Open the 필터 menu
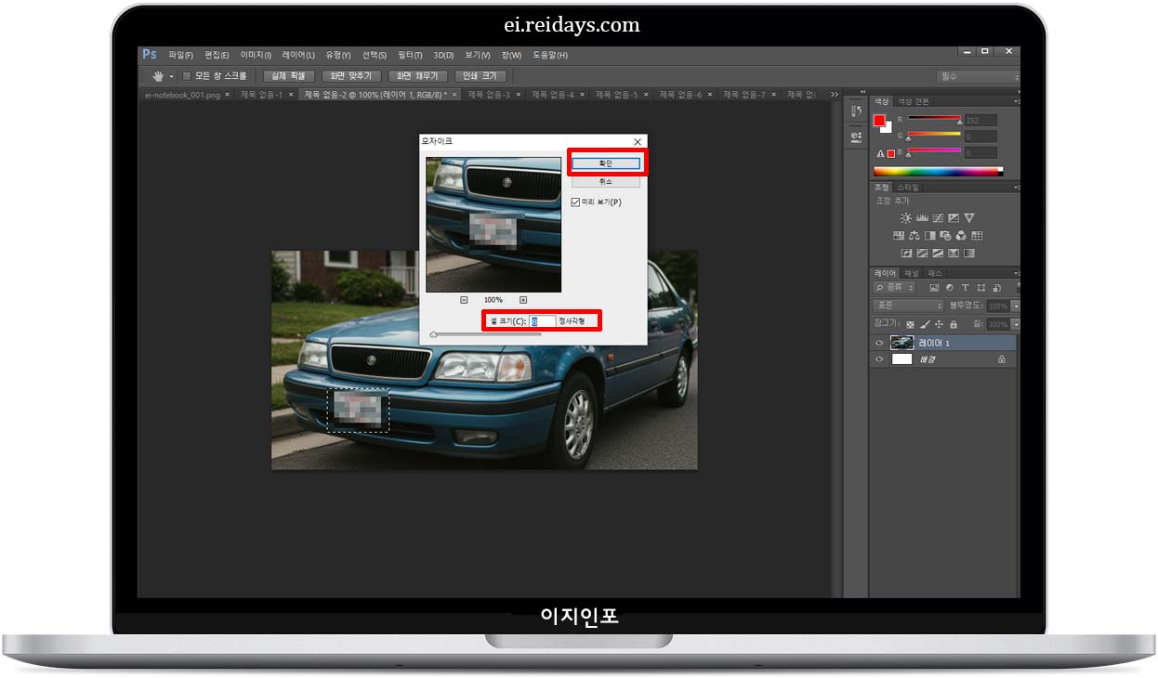Viewport: 1158px width, 678px height. (407, 55)
